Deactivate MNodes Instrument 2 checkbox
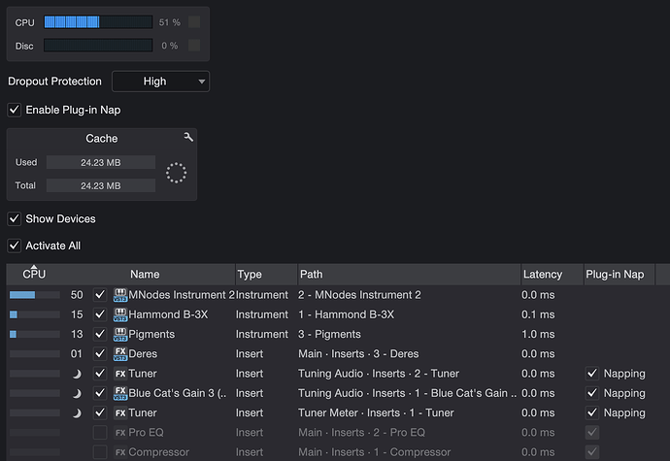Screen dimensions: 670x461 point(100,295)
